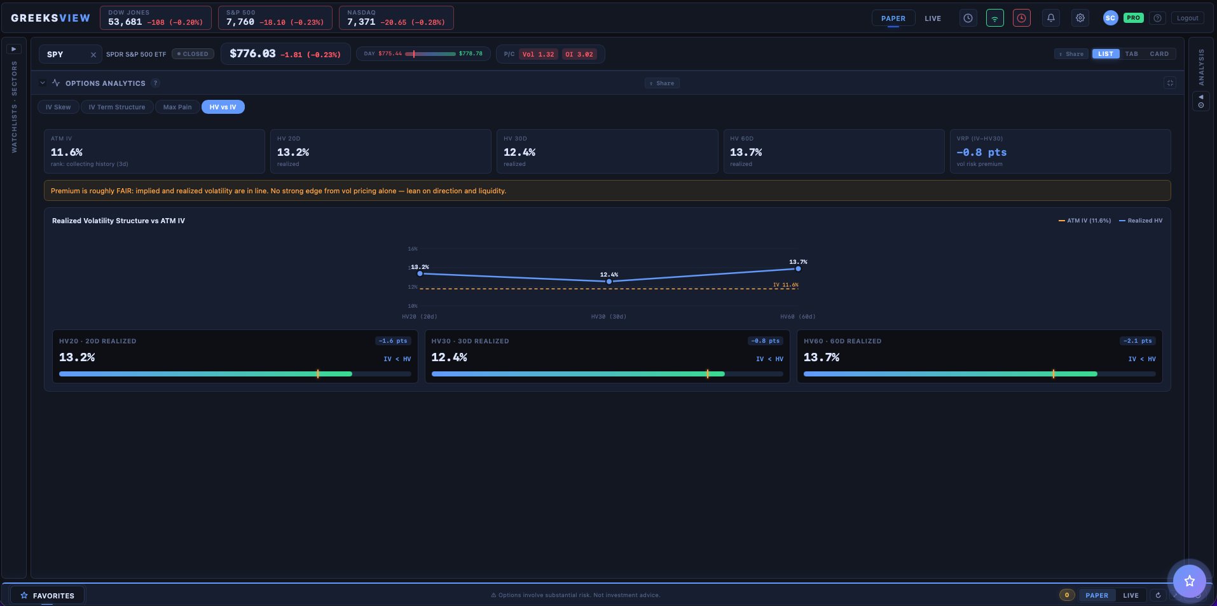Click the HV30 12.4% data point on chart
The width and height of the screenshot is (1217, 606).
tap(609, 281)
